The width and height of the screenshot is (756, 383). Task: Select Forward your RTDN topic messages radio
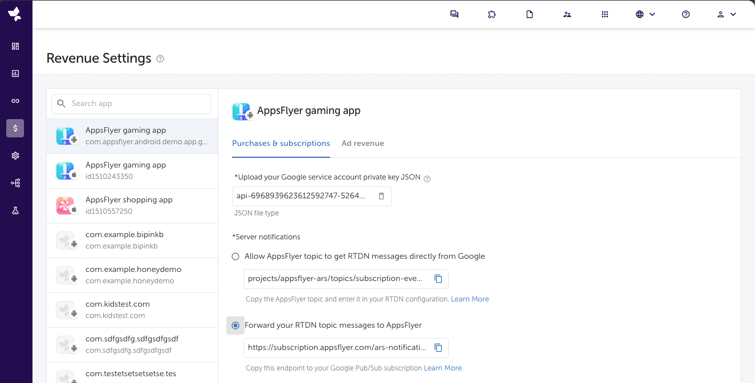pos(235,325)
